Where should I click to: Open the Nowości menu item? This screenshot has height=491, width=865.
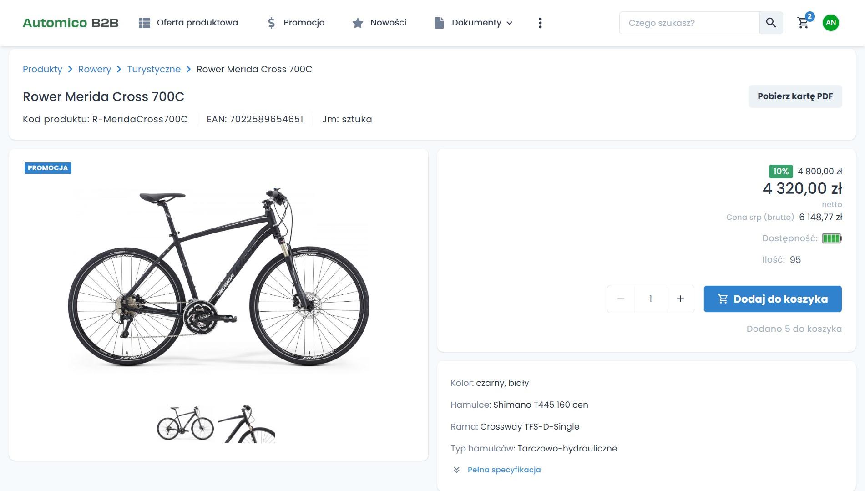[388, 23]
